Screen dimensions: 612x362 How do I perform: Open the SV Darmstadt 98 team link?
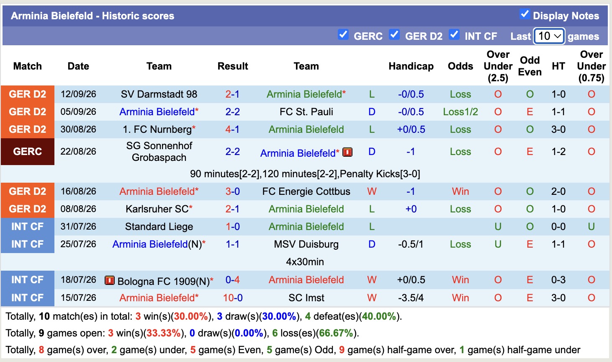click(159, 94)
